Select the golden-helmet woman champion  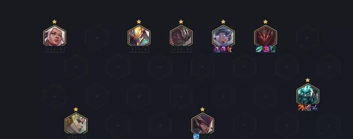click(x=76, y=123)
